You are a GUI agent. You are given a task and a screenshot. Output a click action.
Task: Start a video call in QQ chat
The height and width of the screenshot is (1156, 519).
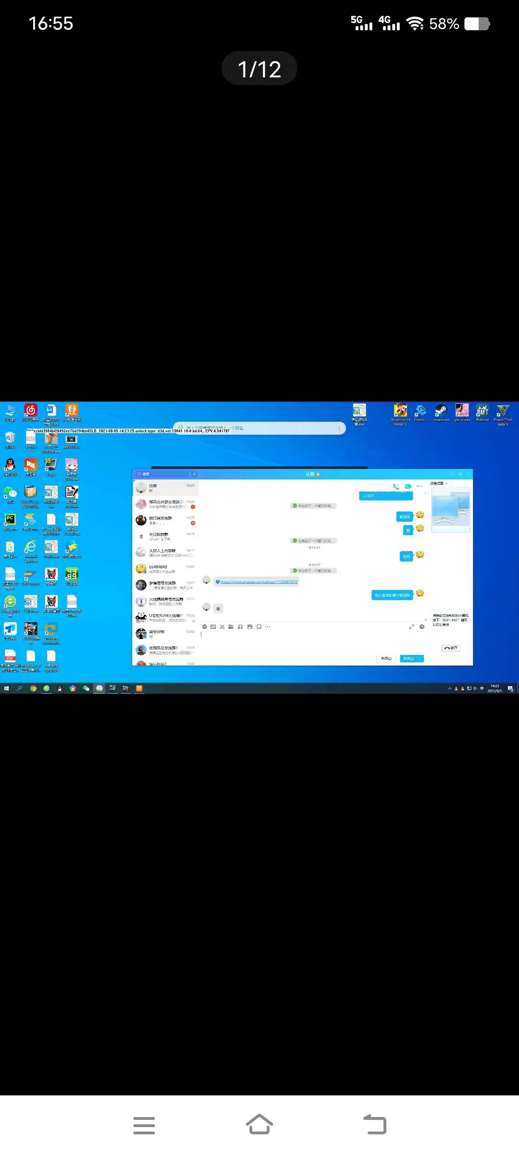tap(408, 486)
